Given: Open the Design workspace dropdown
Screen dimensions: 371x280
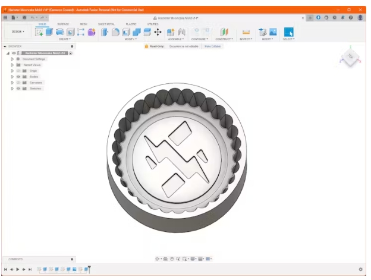Looking at the screenshot, I should [x=18, y=32].
